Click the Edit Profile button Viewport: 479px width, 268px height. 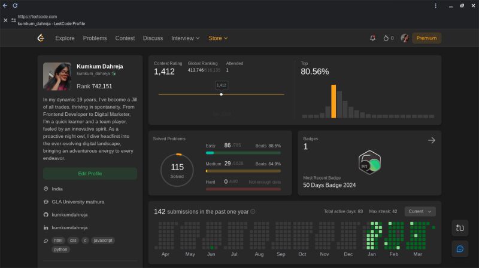90,174
